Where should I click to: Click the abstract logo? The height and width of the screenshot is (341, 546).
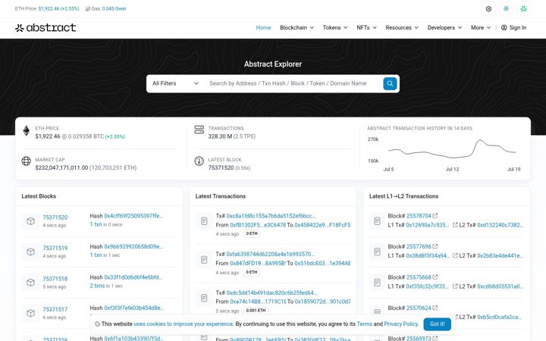point(45,27)
